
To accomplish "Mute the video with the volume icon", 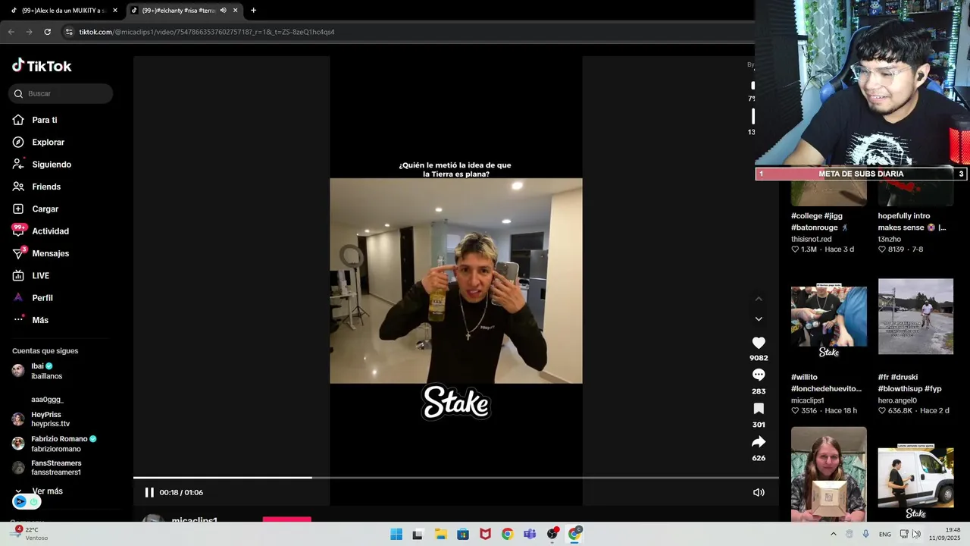I will point(759,492).
